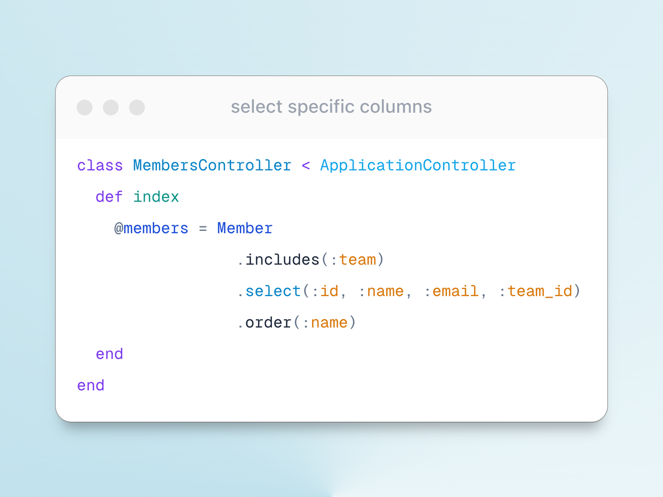Click the MembersController class name
The width and height of the screenshot is (663, 497).
pyautogui.click(x=212, y=166)
